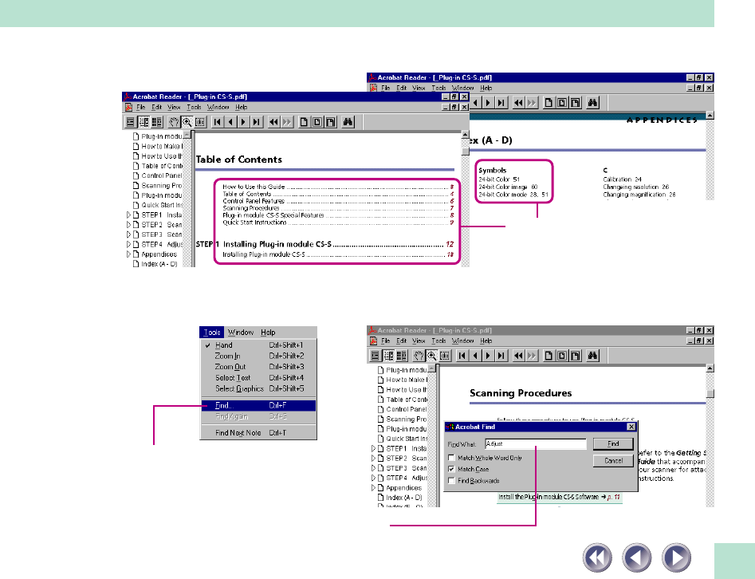Pick the Hand tool in Table of Contents window toolbar
This screenshot has width=755, height=579.
pos(173,122)
